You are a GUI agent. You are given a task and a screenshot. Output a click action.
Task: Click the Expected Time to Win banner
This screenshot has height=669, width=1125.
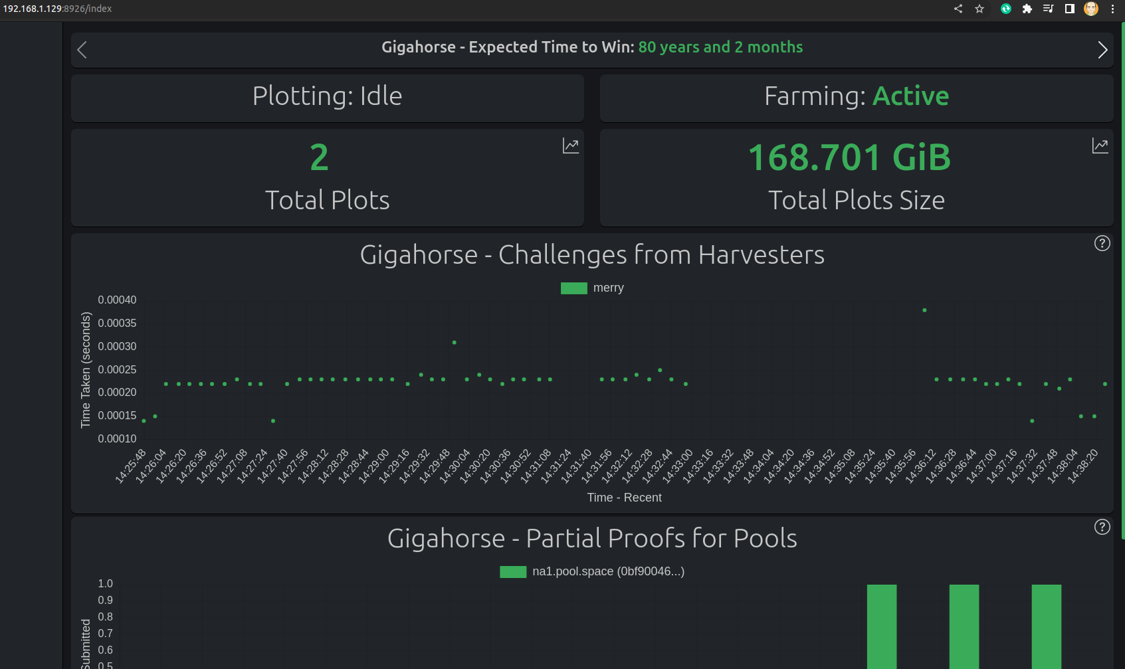click(x=592, y=50)
